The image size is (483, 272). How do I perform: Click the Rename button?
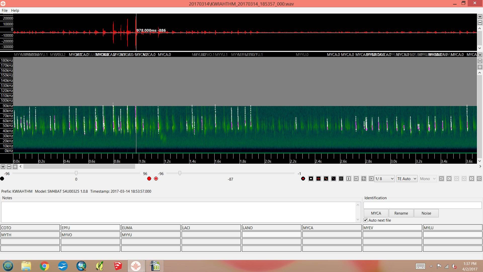401,213
